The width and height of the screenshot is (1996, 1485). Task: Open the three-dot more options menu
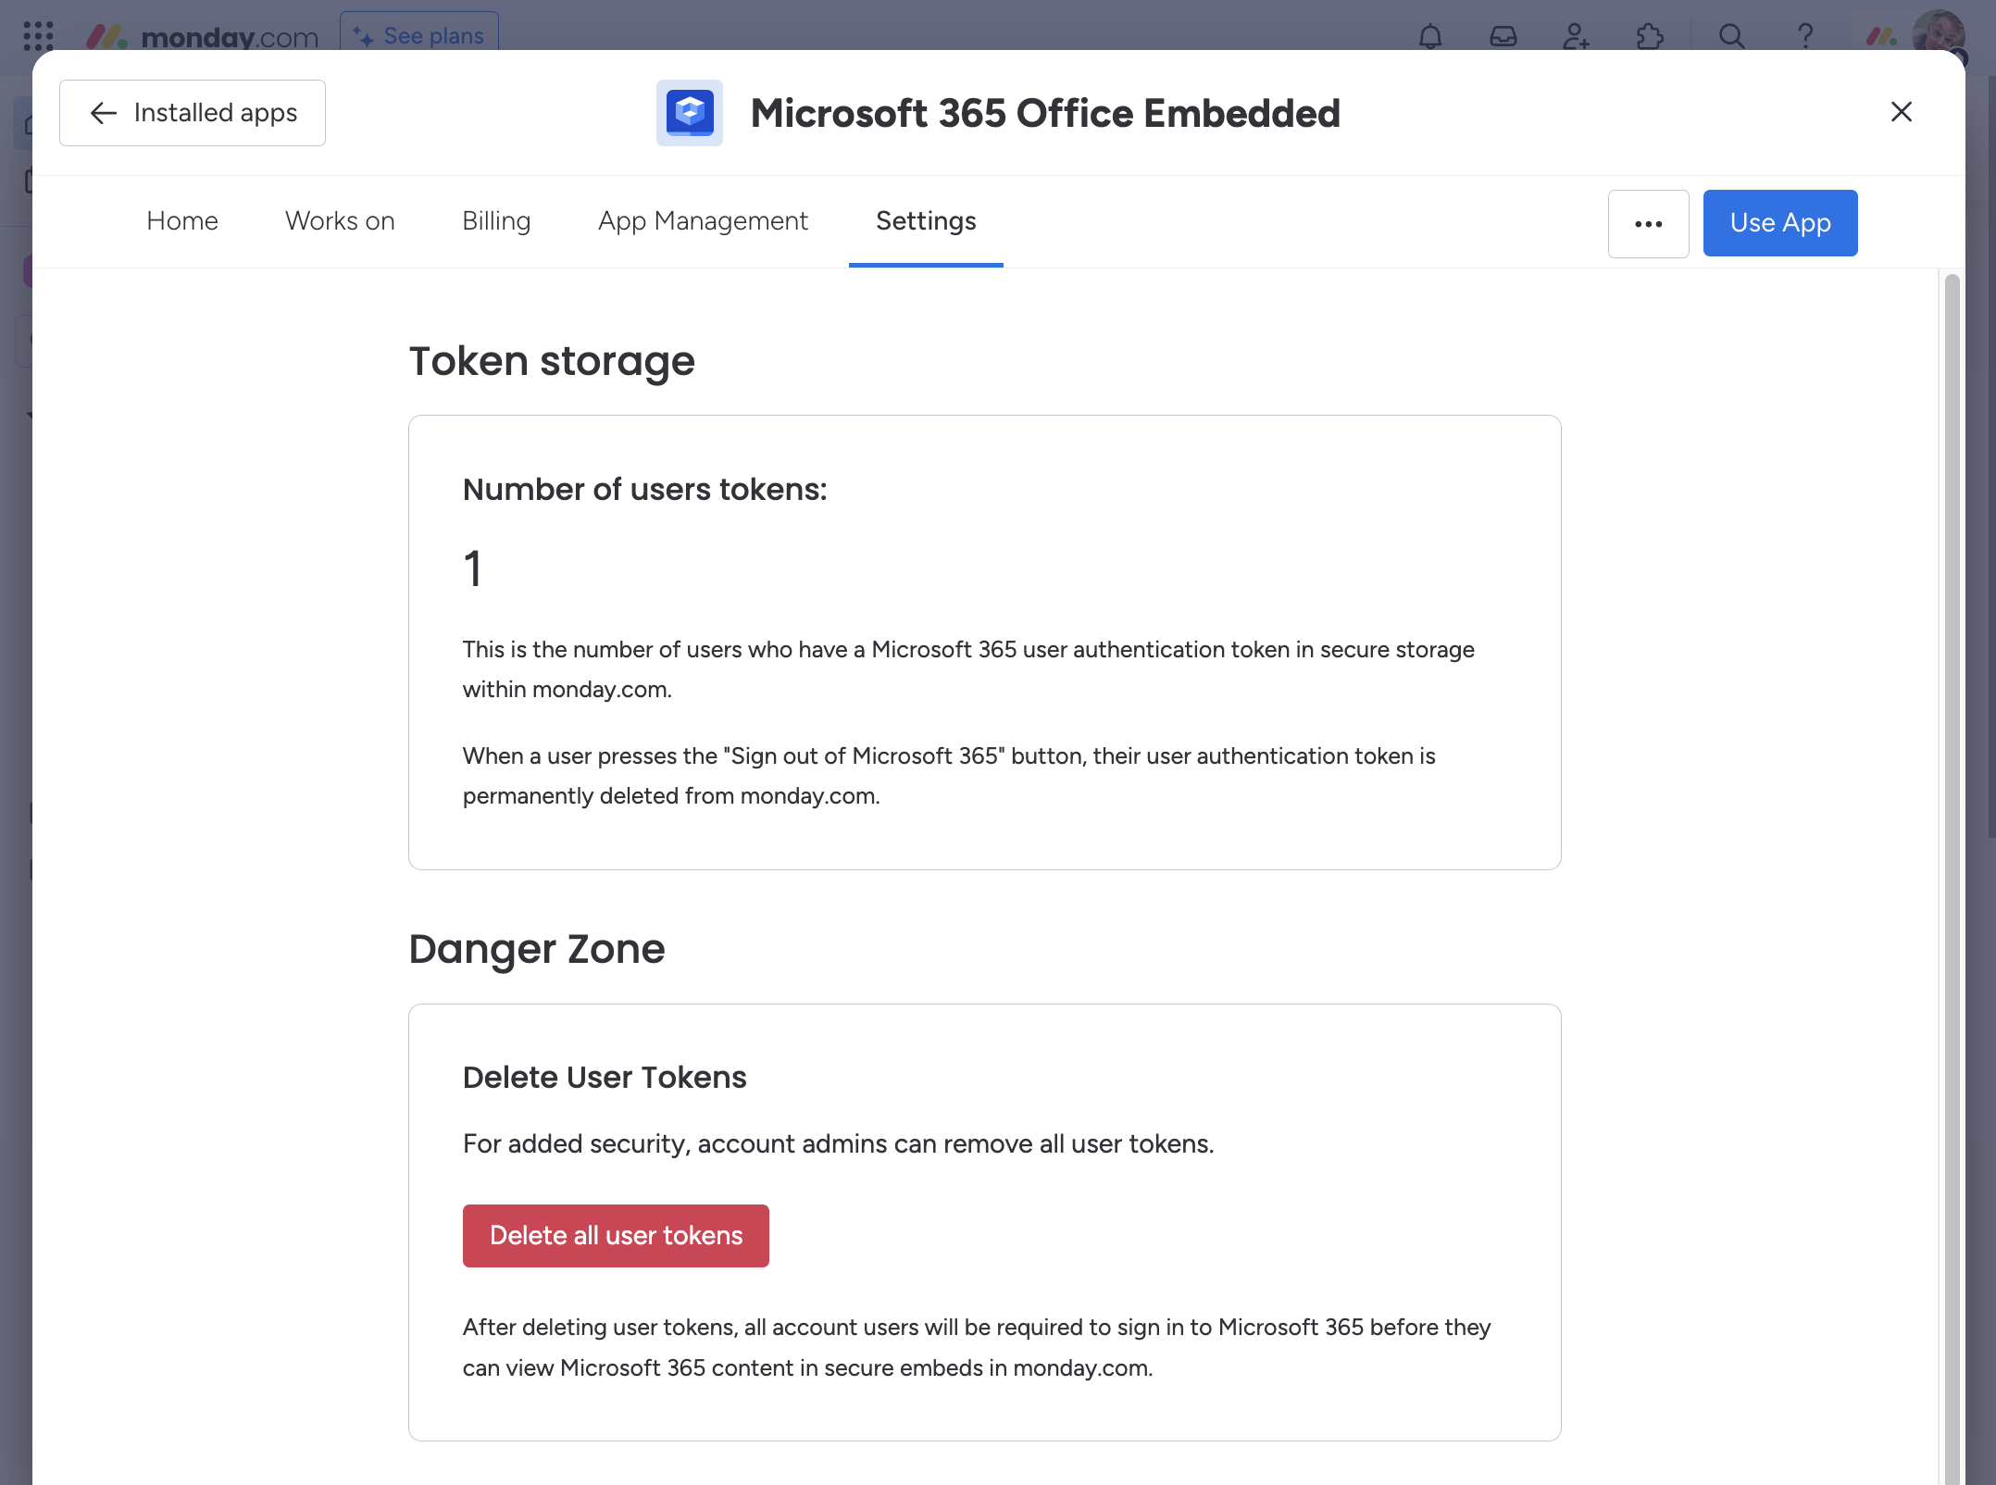click(x=1648, y=223)
